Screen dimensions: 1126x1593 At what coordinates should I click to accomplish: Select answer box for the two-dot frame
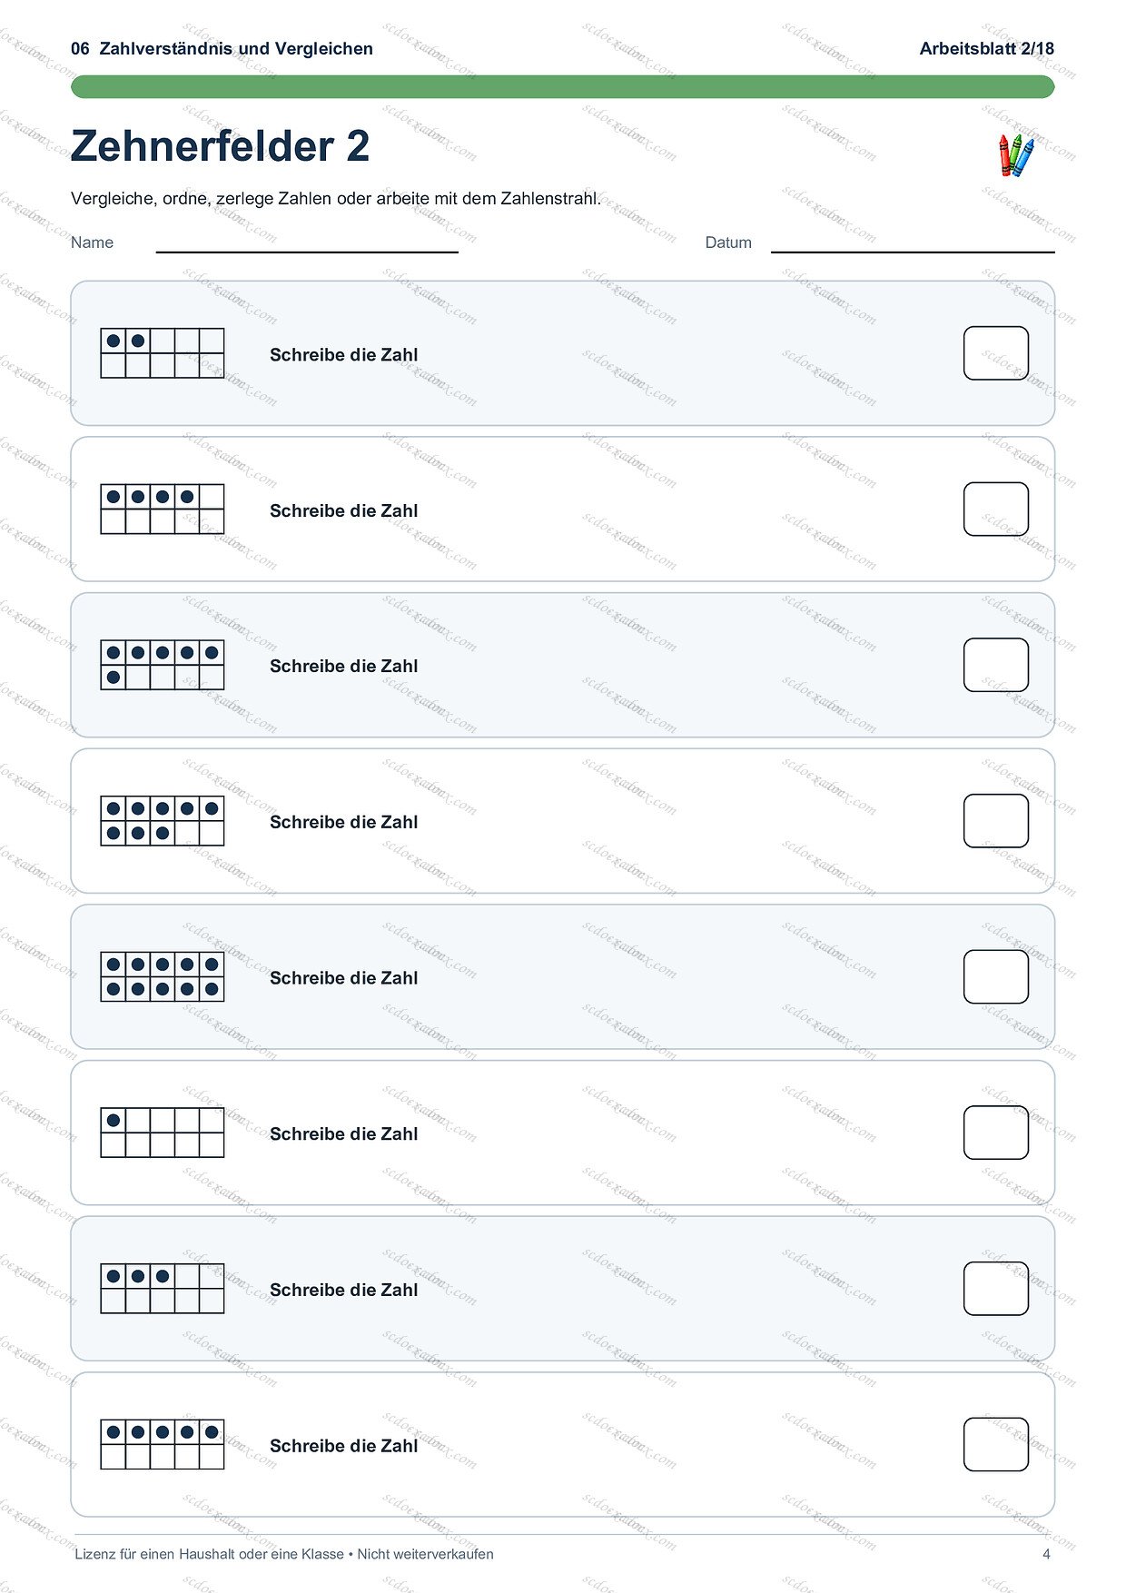coord(996,353)
